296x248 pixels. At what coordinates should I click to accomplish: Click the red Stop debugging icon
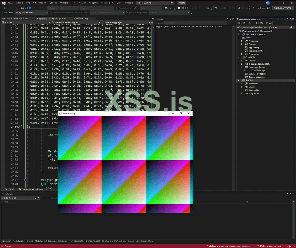pyautogui.click(x=183, y=8)
